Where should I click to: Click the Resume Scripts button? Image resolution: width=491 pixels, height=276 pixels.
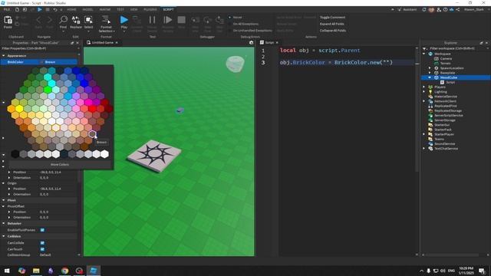pos(168,20)
